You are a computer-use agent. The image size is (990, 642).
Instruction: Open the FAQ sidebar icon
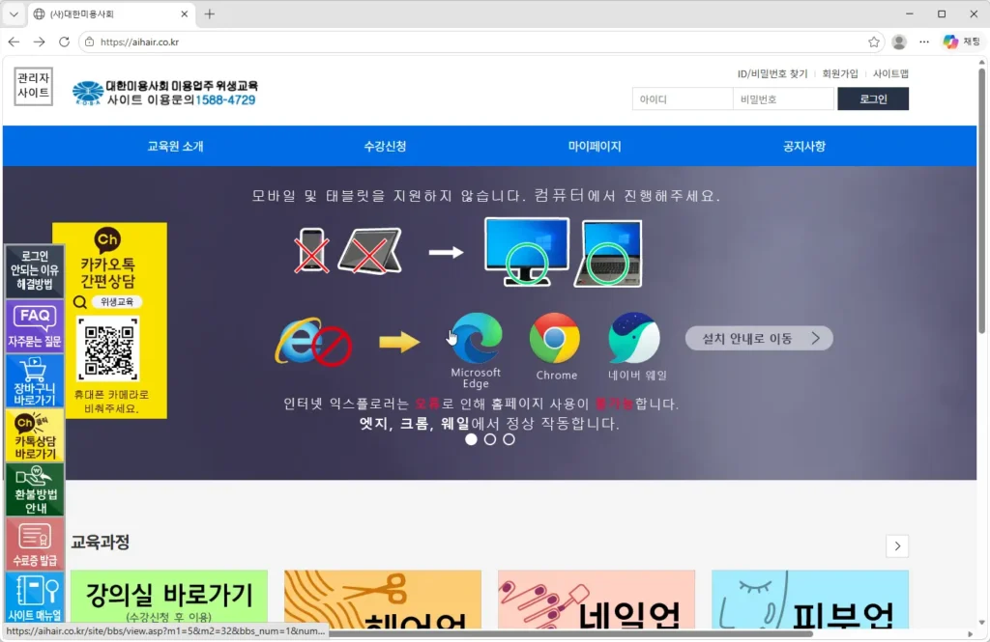34,326
